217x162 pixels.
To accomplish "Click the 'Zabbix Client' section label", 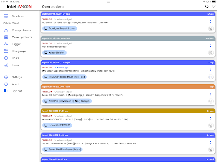I will tap(11, 23).
